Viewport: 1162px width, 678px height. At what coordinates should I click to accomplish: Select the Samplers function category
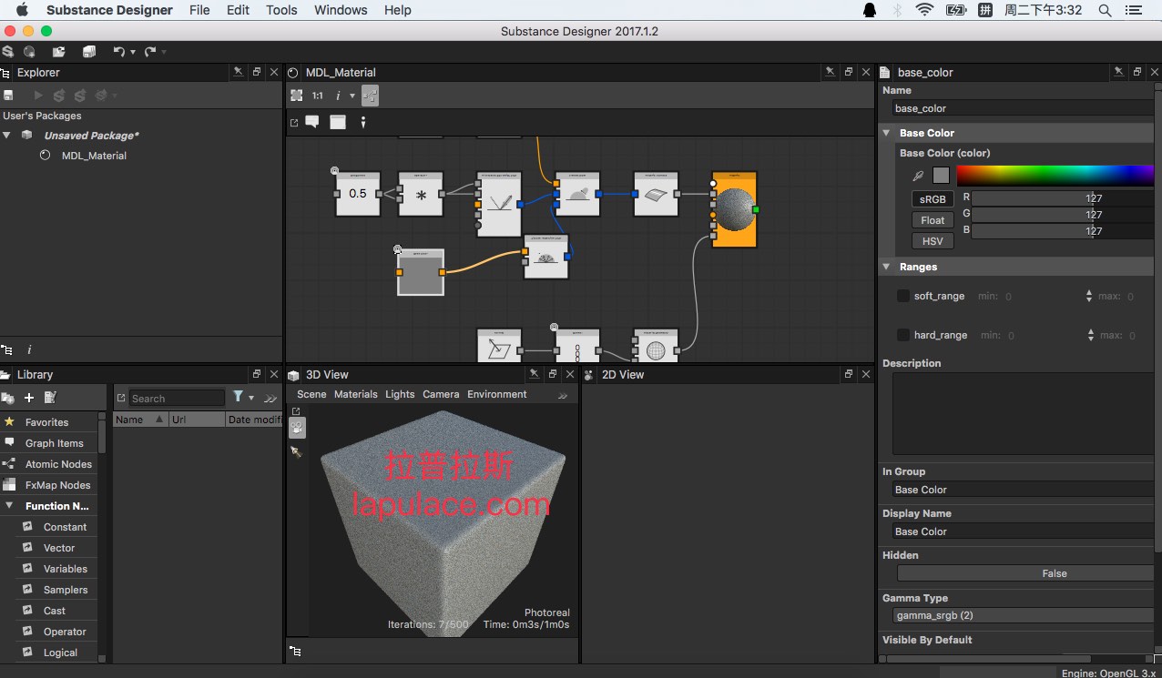[66, 590]
